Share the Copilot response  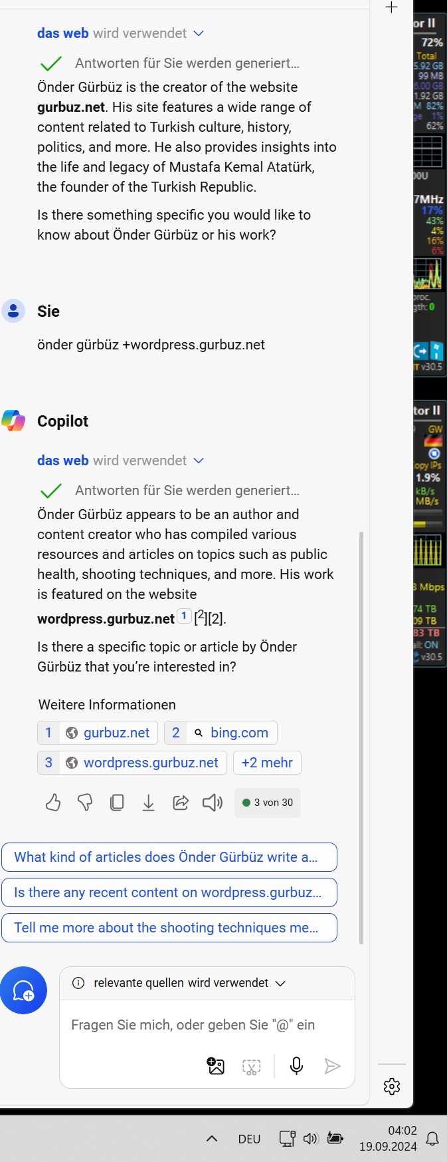(x=181, y=803)
